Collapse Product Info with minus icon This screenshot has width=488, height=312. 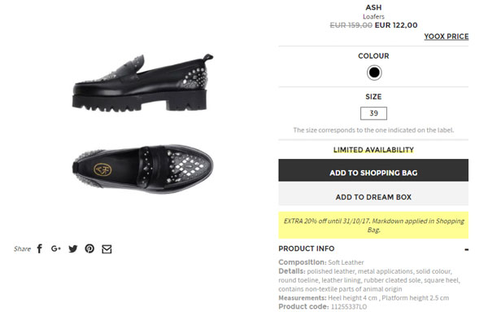(x=466, y=249)
